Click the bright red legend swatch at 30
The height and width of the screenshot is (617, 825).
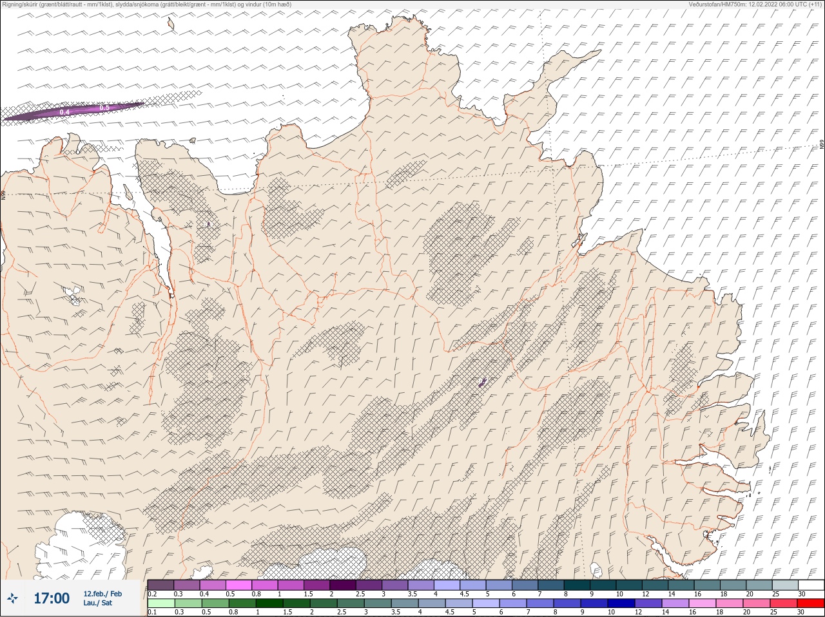click(x=811, y=603)
